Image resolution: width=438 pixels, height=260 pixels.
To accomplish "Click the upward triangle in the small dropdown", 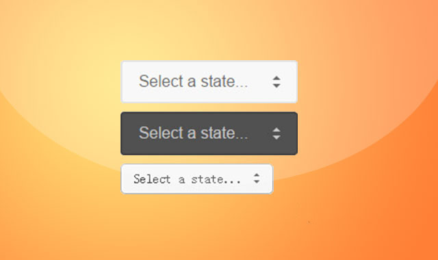I will tap(257, 175).
